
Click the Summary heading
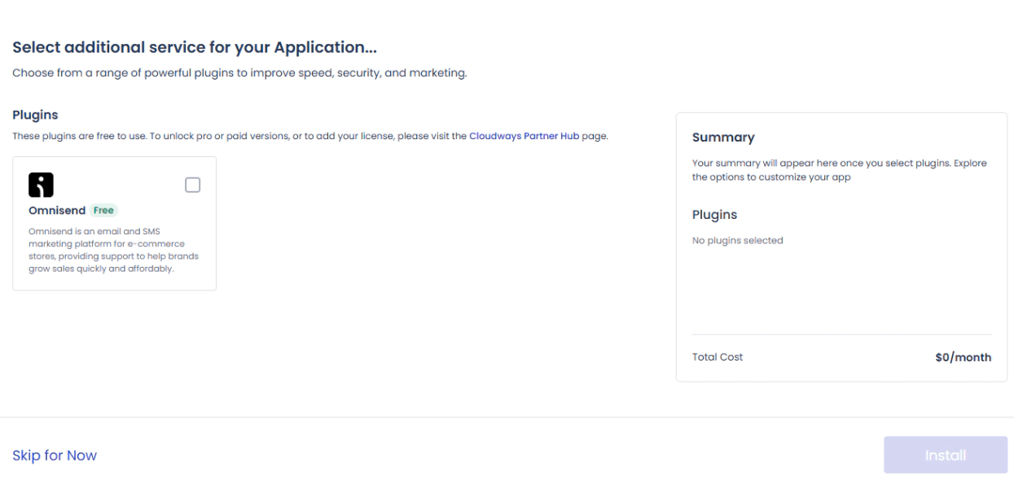[723, 137]
